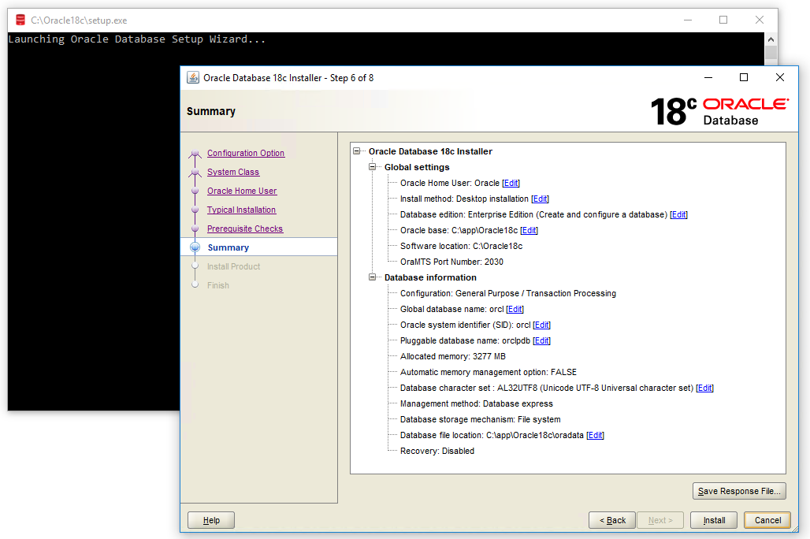Select the Management method: Database express row
This screenshot has width=810, height=539.
click(476, 403)
